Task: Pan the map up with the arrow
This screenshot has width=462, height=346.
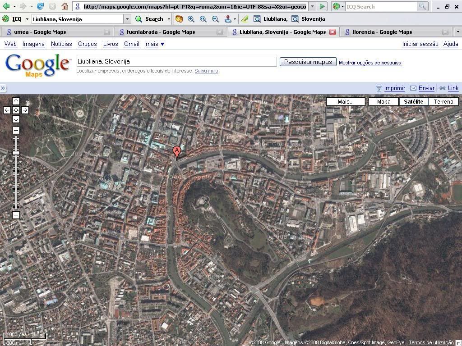Action: [x=16, y=101]
